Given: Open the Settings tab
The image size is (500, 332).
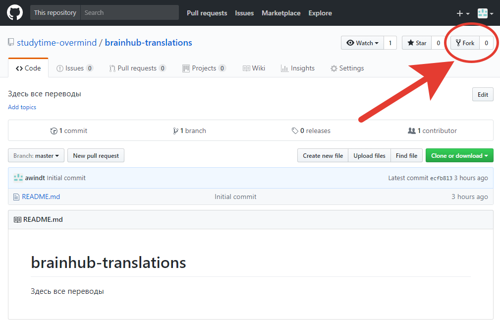Looking at the screenshot, I should click(x=347, y=68).
